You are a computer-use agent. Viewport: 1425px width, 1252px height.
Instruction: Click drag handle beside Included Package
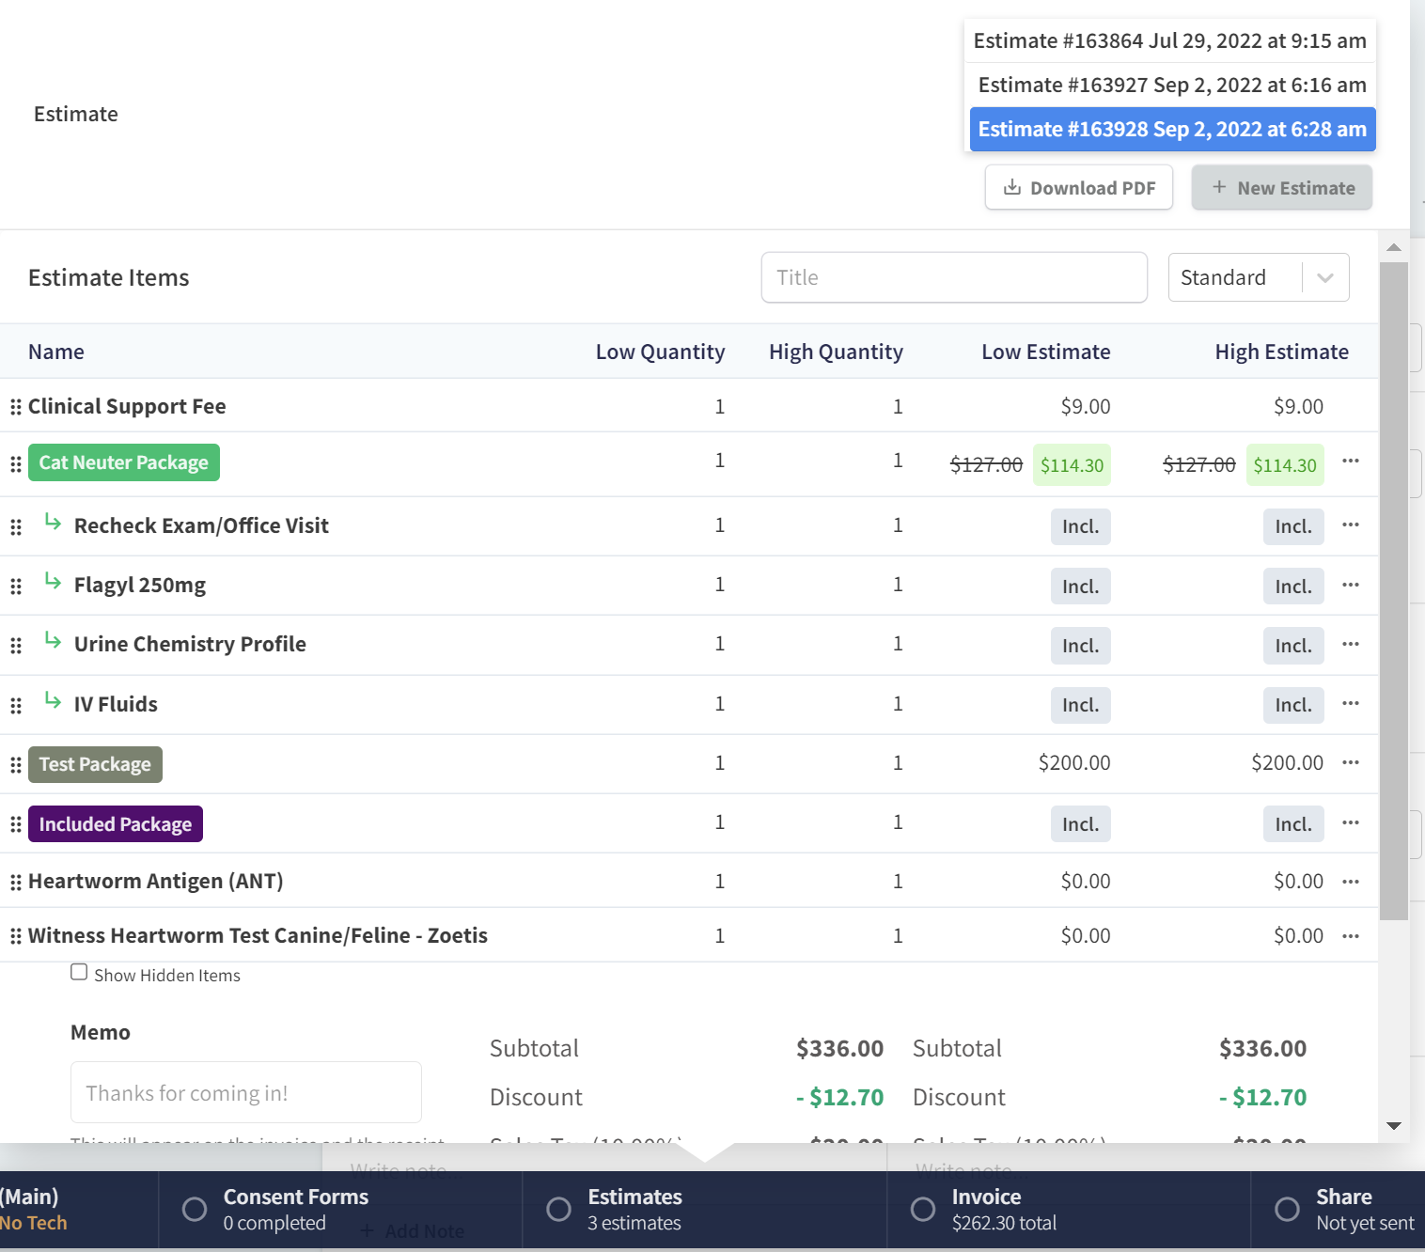tap(15, 824)
